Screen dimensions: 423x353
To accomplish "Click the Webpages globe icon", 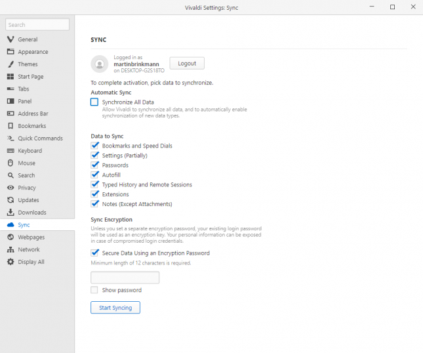I will tap(10, 238).
